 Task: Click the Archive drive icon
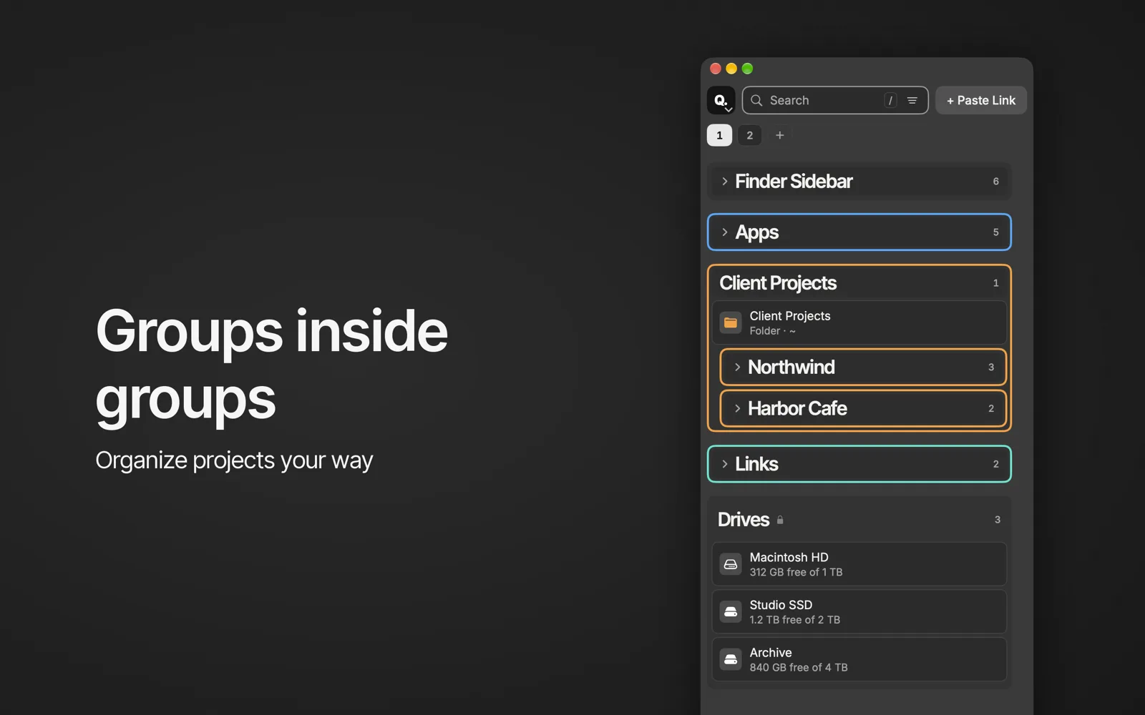[731, 659]
